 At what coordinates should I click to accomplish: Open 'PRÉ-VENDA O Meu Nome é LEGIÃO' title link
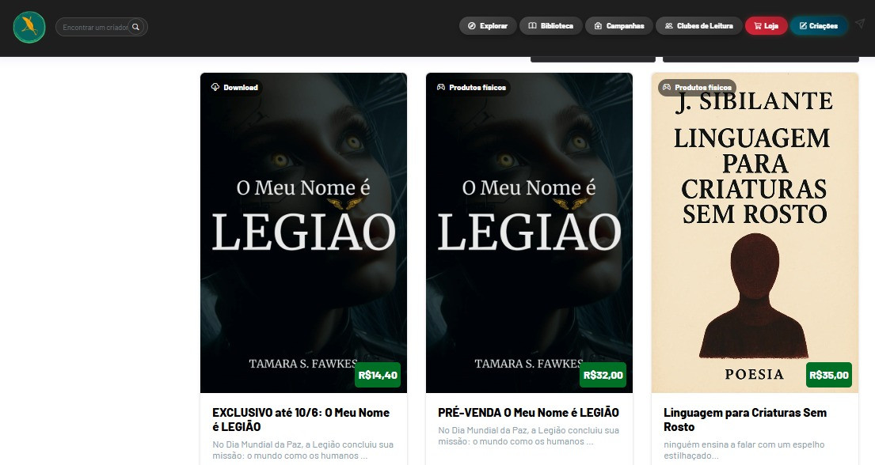tap(528, 413)
